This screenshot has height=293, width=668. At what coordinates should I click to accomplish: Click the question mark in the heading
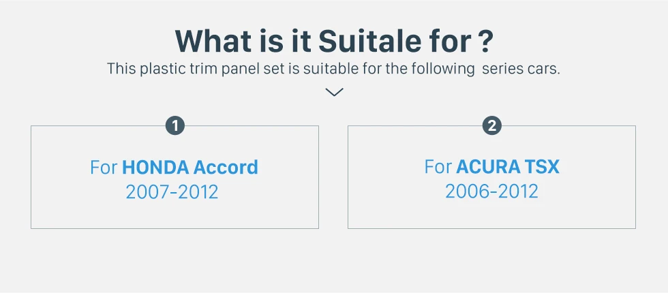click(x=485, y=41)
